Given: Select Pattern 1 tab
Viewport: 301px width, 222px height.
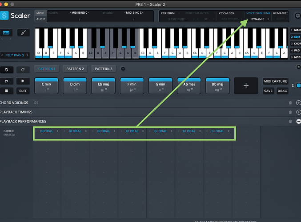Looking at the screenshot, I should tap(47, 69).
